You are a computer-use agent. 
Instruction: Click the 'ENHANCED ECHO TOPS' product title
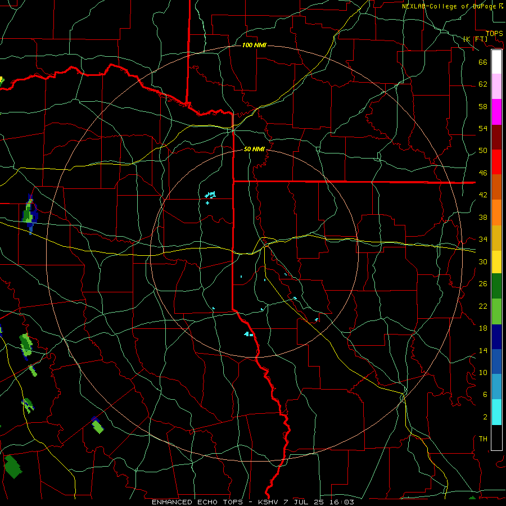click(x=197, y=502)
